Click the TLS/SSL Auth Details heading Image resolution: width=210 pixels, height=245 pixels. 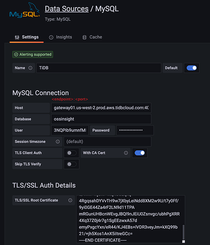(x=44, y=185)
